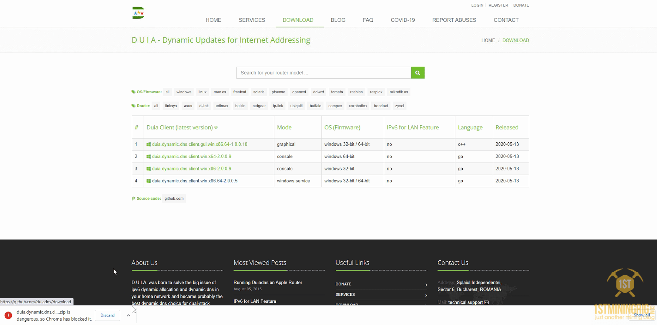Image resolution: width=657 pixels, height=325 pixels.
Task: Open Running Duiadns on Apple Router post
Action: pos(268,282)
